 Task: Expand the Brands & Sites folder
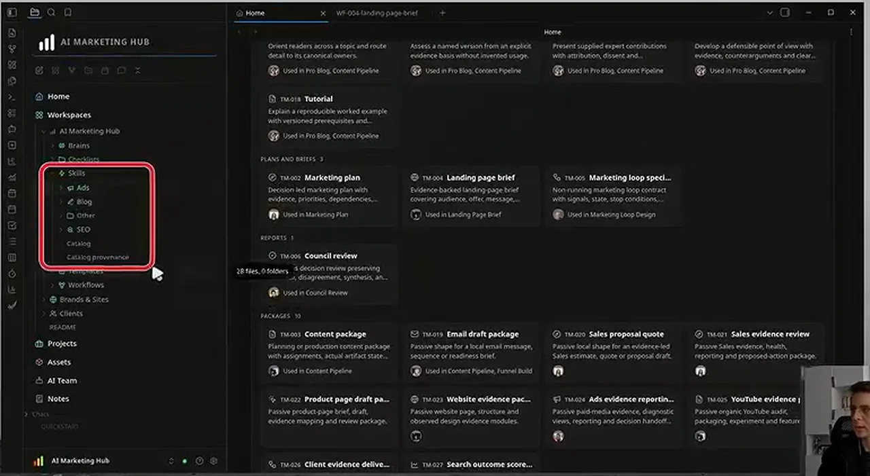tap(44, 299)
